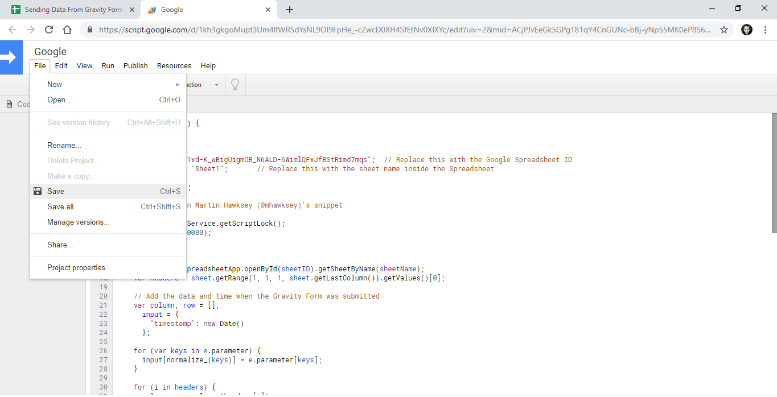Screen dimensions: 777x397
Task: Click line number 27 in the gutter
Action: (103, 360)
